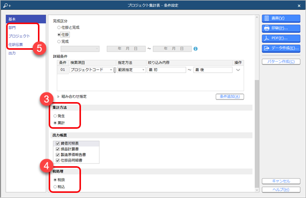The height and width of the screenshot is (198, 306).
Task: Click the scrollbar up arrow
Action: (257, 17)
